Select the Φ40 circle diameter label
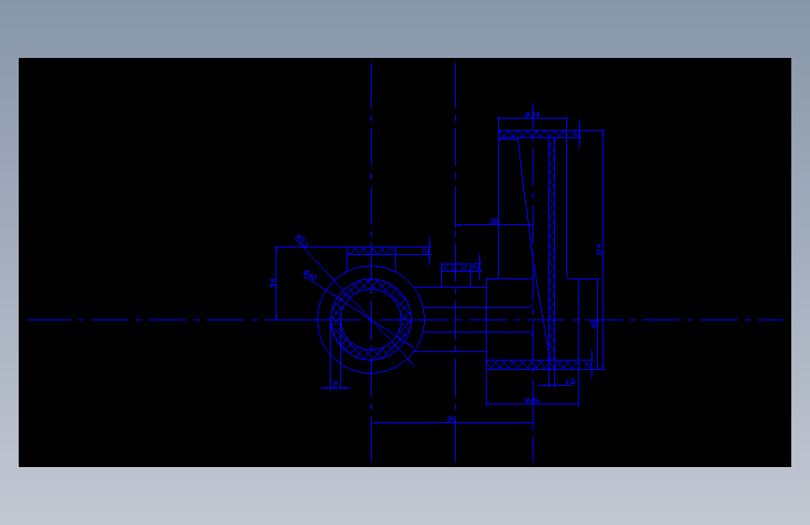Image resolution: width=810 pixels, height=525 pixels. tap(310, 276)
